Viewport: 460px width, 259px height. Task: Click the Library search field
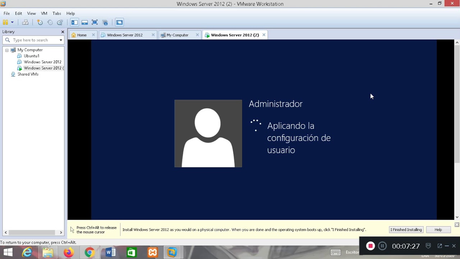coord(34,40)
